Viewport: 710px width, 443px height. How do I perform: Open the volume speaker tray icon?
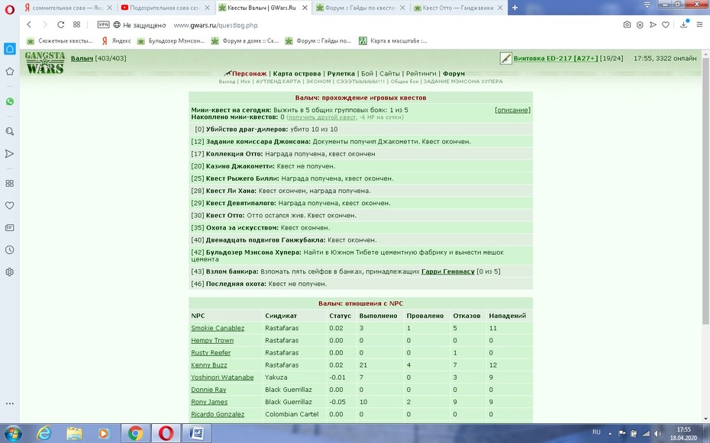(x=658, y=434)
